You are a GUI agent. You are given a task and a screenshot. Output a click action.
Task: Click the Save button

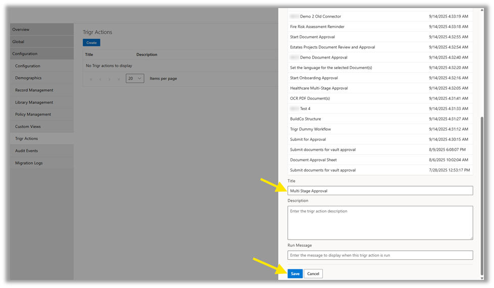(x=295, y=273)
